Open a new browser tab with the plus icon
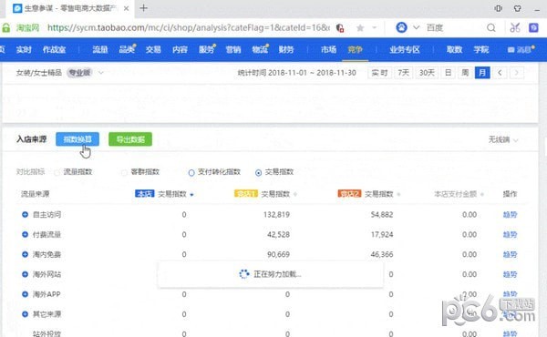This screenshot has height=337, width=547. point(143,8)
